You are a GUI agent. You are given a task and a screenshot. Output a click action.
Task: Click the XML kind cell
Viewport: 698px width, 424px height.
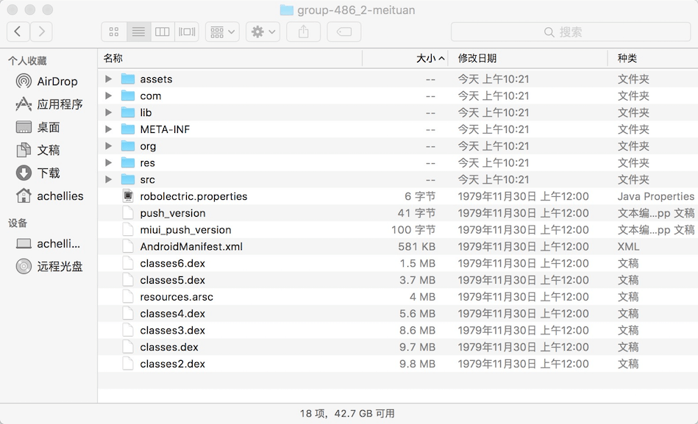pos(628,246)
